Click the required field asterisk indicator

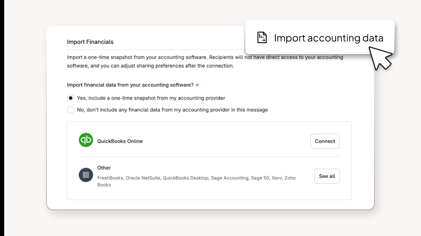197,84
